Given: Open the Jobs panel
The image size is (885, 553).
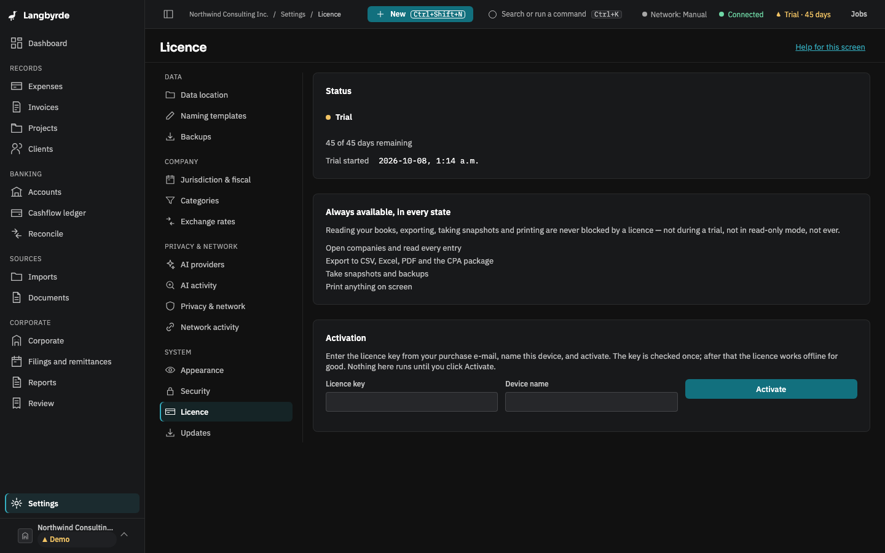Looking at the screenshot, I should point(859,14).
